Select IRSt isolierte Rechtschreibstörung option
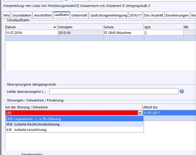This screenshot has height=155, width=196. [75, 124]
